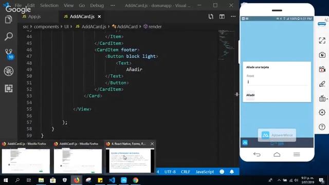Click the UI breadcrumb folder
This screenshot has width=329, height=185.
[66, 27]
